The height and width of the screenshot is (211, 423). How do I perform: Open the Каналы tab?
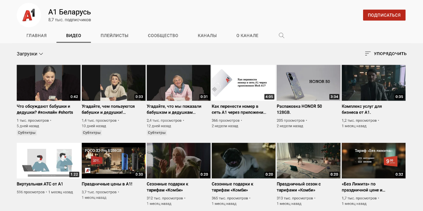(207, 36)
